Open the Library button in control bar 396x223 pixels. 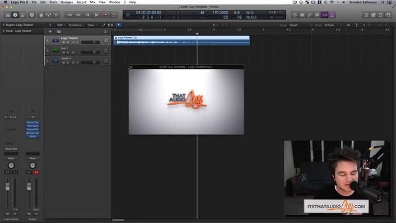click(7, 15)
